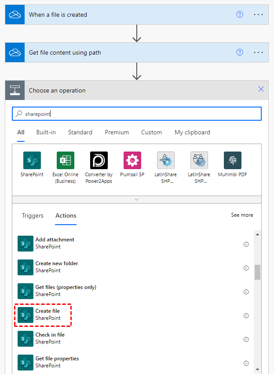Open the ellipsis menu on 'When a file is created'

[258, 15]
